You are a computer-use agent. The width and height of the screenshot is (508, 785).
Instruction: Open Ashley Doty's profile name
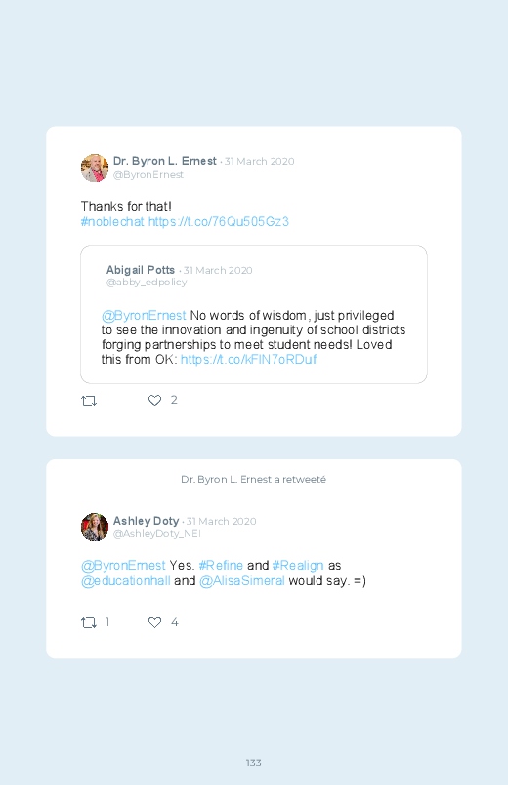(x=146, y=521)
